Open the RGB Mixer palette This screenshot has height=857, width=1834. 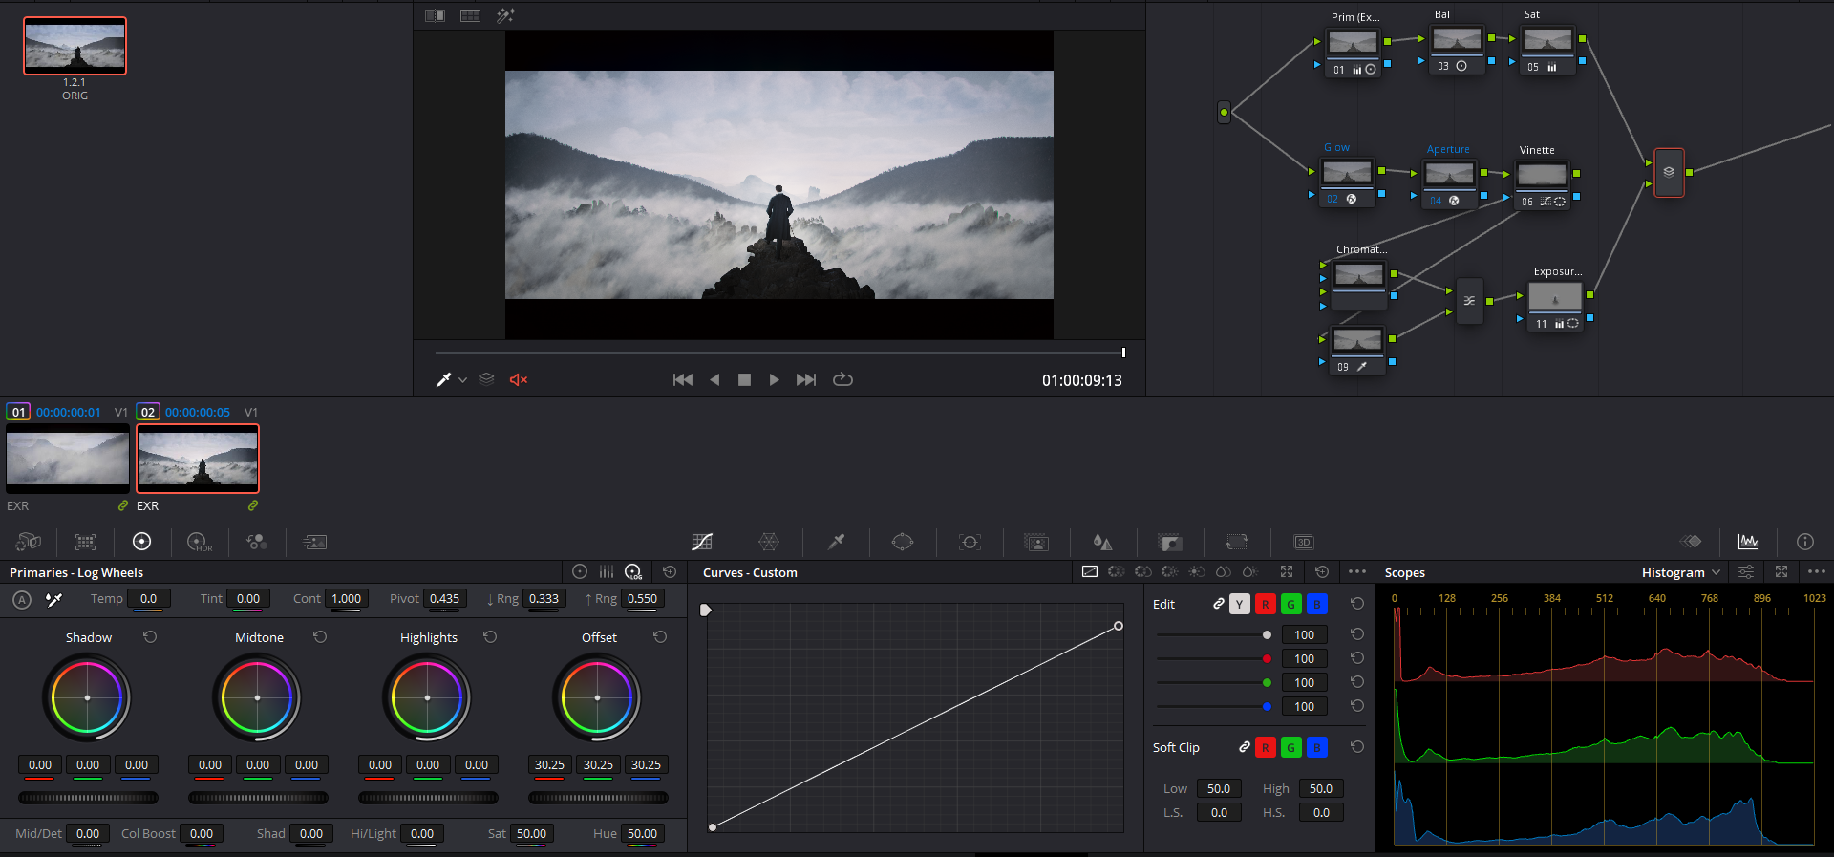[256, 542]
